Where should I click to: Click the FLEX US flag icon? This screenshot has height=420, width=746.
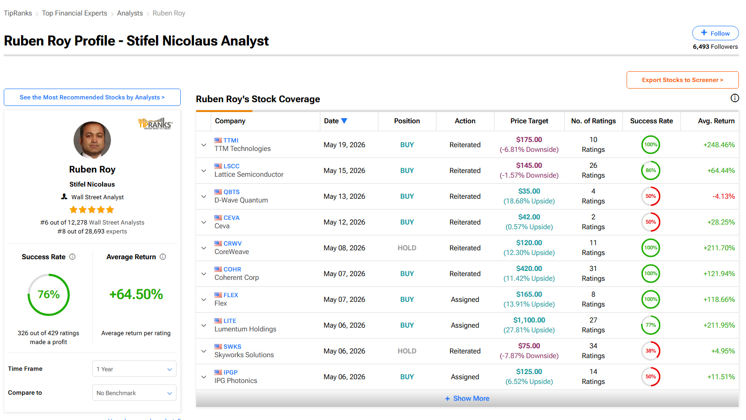218,295
